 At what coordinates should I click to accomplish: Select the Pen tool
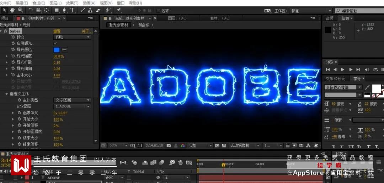click(x=64, y=10)
